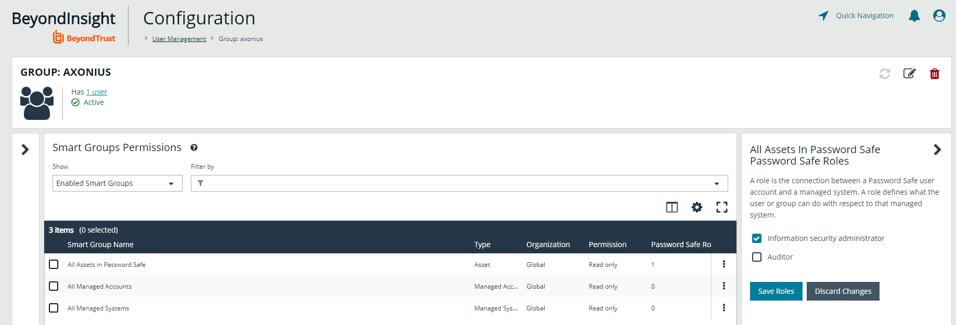The height and width of the screenshot is (325, 956).
Task: Expand grid to fullscreen
Action: (x=722, y=207)
